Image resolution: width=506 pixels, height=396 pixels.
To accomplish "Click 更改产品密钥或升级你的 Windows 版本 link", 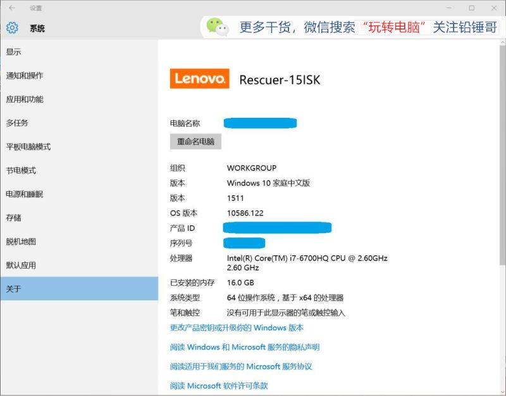I will click(x=237, y=328).
